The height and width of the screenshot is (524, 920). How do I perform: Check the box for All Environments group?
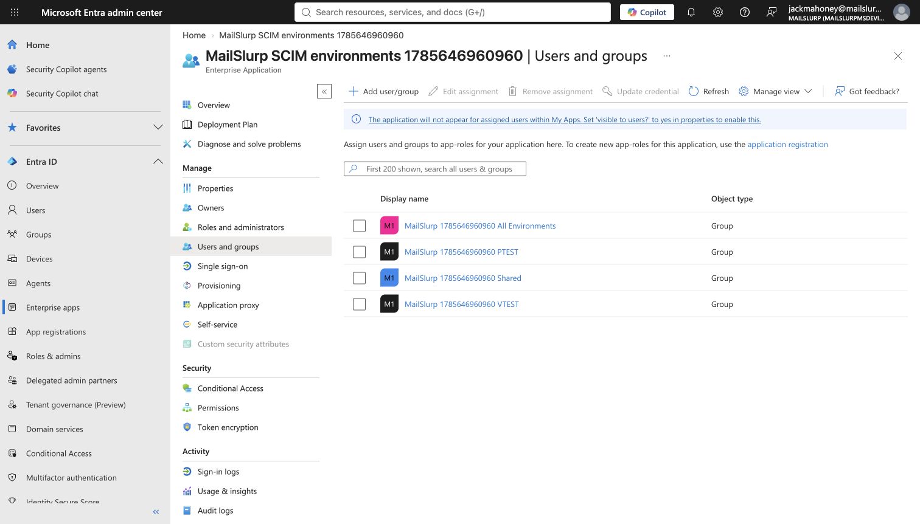click(x=360, y=226)
